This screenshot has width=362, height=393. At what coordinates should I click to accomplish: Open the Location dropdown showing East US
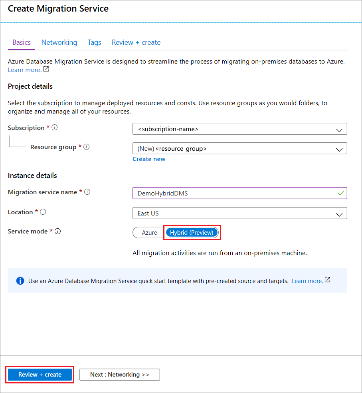239,213
